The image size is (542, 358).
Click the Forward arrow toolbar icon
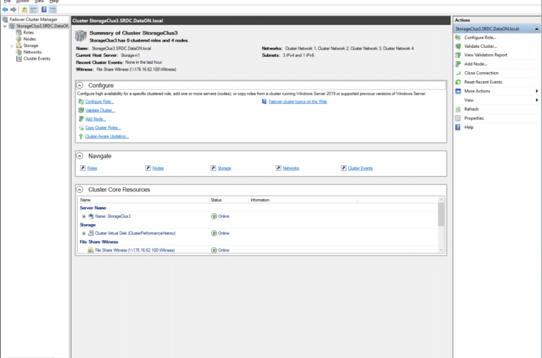tap(13, 10)
